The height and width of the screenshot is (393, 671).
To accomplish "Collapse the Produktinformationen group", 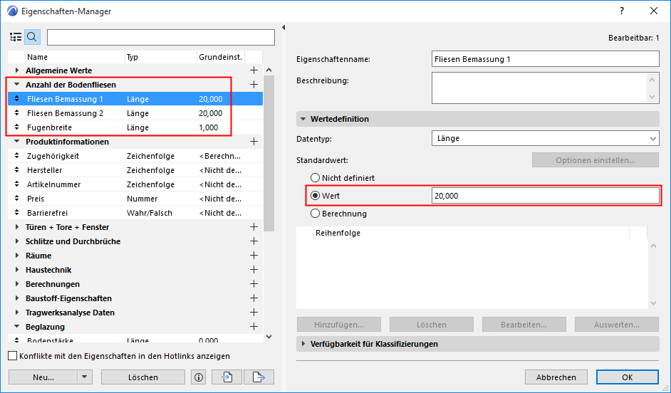I will [17, 142].
